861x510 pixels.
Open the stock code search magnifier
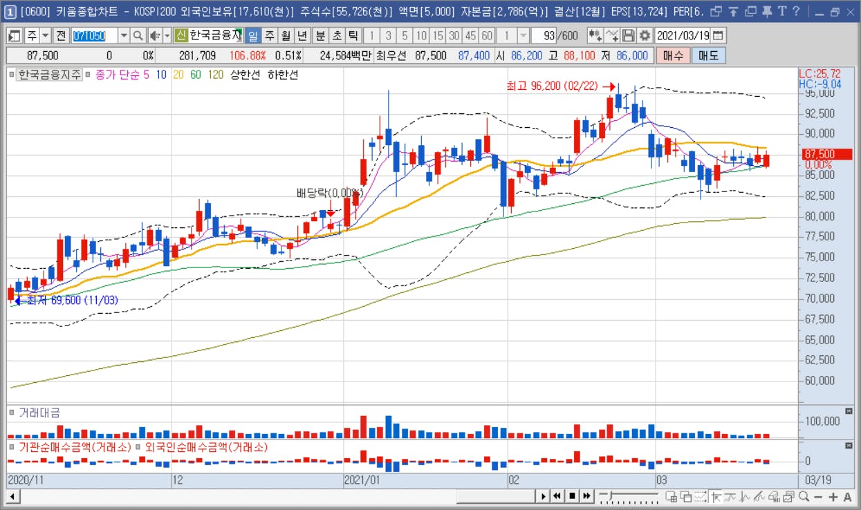pyautogui.click(x=138, y=36)
